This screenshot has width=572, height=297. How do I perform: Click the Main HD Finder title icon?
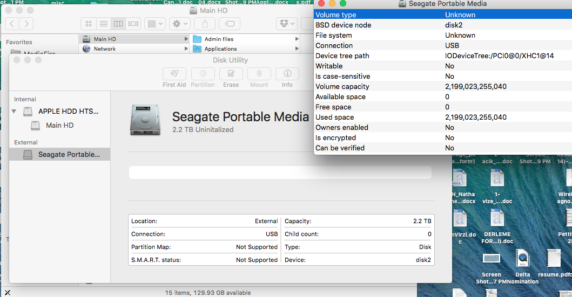[x=193, y=11]
